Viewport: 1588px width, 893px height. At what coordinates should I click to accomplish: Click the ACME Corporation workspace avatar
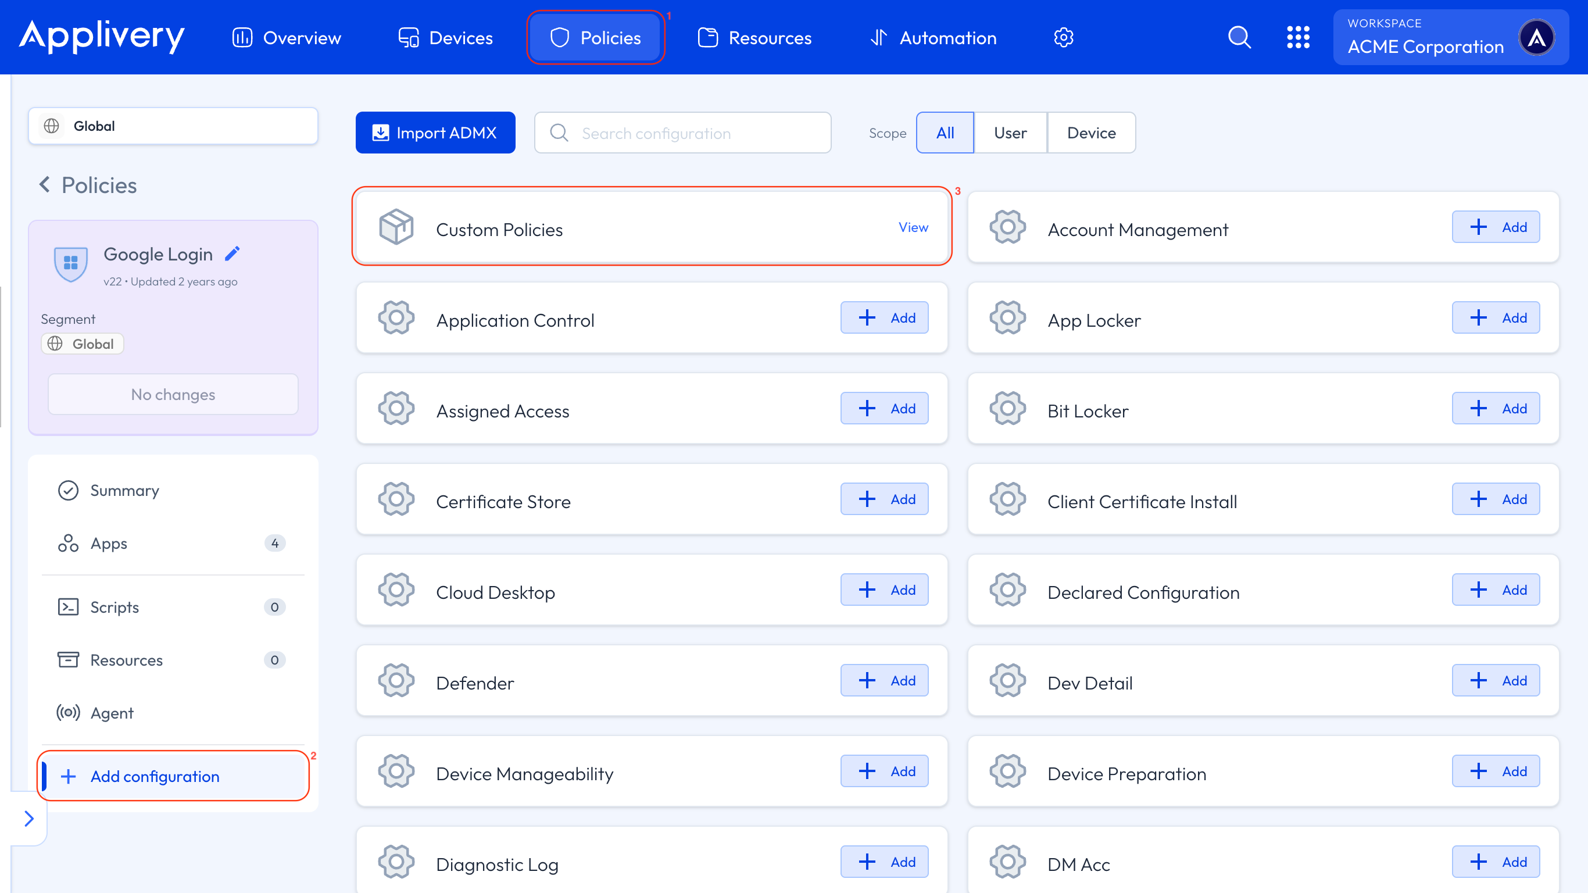pos(1536,38)
